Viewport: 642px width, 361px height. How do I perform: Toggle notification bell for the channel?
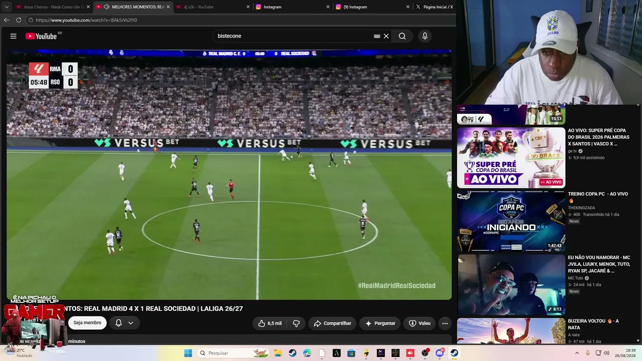pyautogui.click(x=118, y=323)
